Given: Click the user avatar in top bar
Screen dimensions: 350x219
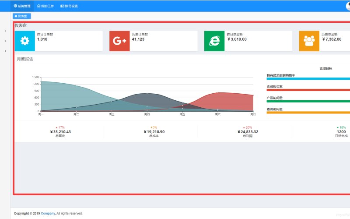Looking at the screenshot, I should click(x=348, y=6).
